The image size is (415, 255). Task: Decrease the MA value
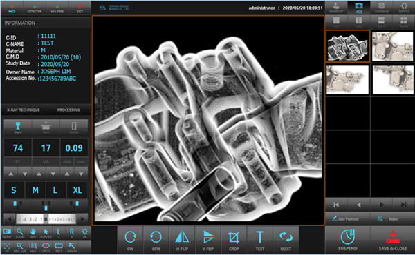(53, 174)
